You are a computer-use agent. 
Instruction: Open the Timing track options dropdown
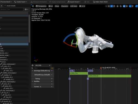tap(52, 79)
